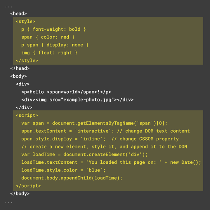Screen dimensions: 210x210
Task: Click the opening <style> tag line
Action: pos(25,22)
